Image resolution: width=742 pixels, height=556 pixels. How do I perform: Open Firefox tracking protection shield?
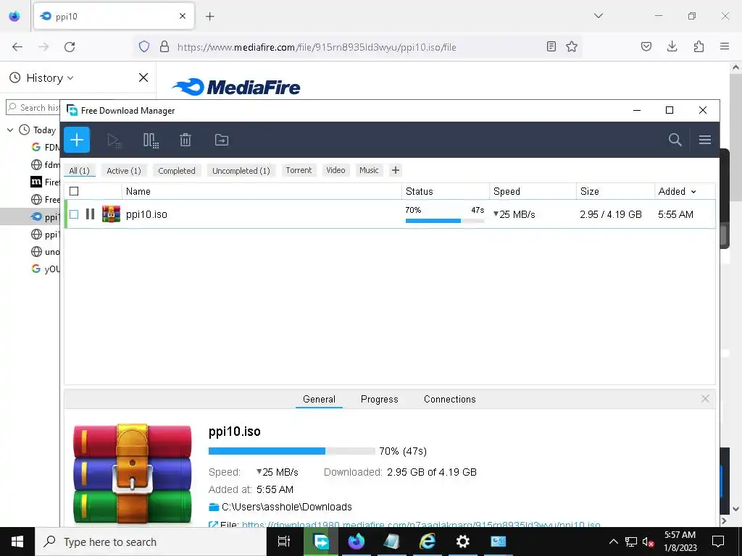coord(144,47)
